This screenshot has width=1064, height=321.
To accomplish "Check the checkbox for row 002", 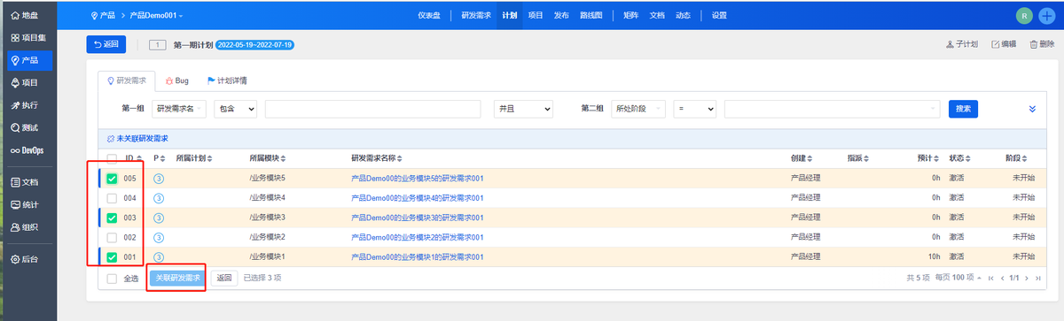I will pos(112,237).
